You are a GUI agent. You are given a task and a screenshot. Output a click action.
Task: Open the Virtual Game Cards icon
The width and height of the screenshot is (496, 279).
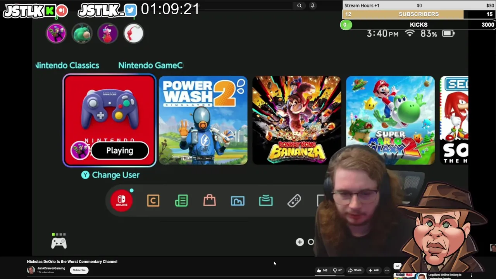(x=266, y=201)
